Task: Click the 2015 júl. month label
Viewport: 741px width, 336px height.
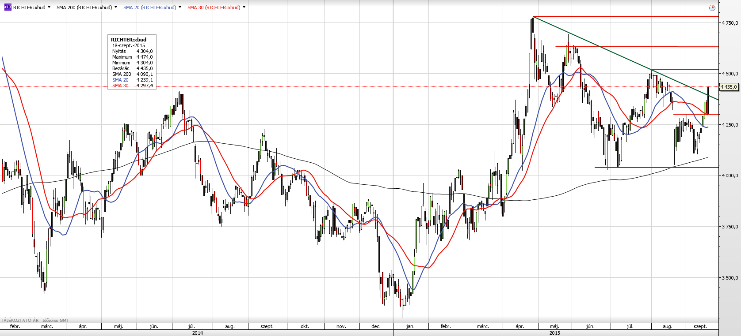Action: pos(630,326)
